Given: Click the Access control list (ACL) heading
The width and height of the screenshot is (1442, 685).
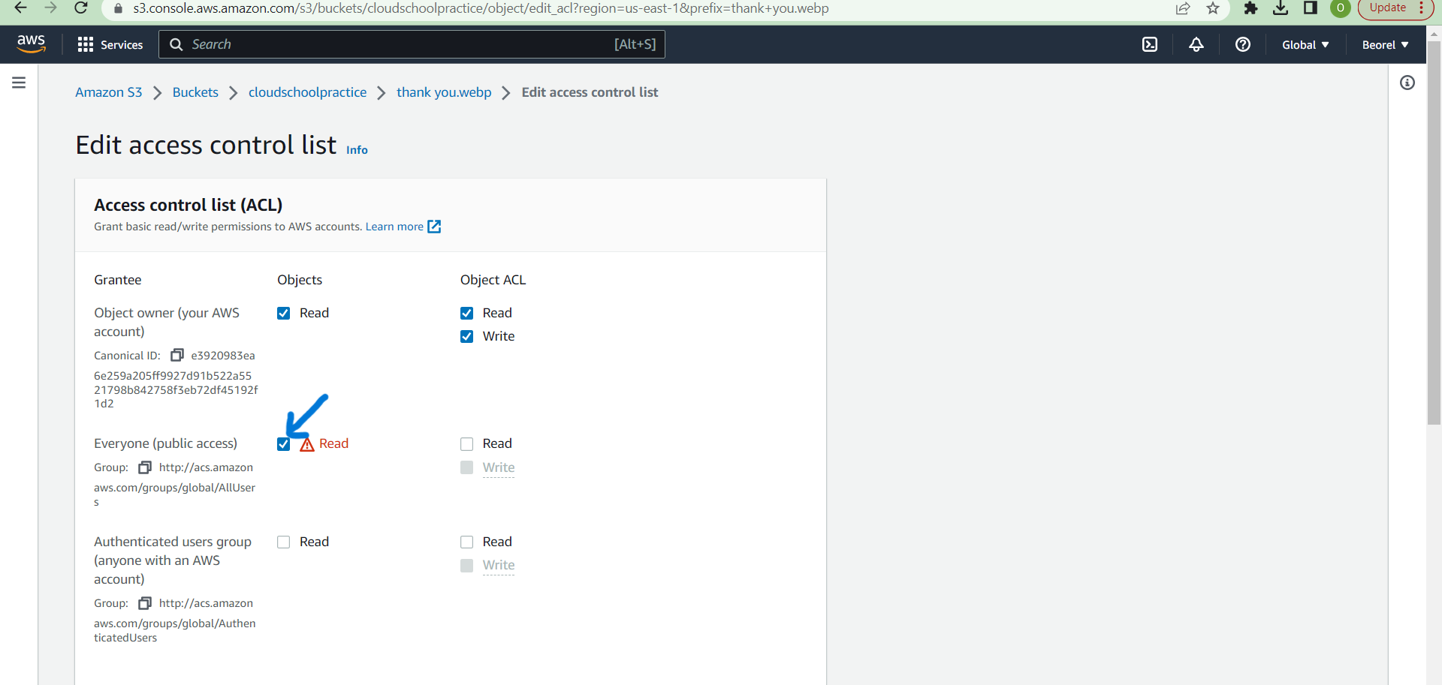Looking at the screenshot, I should [x=189, y=205].
